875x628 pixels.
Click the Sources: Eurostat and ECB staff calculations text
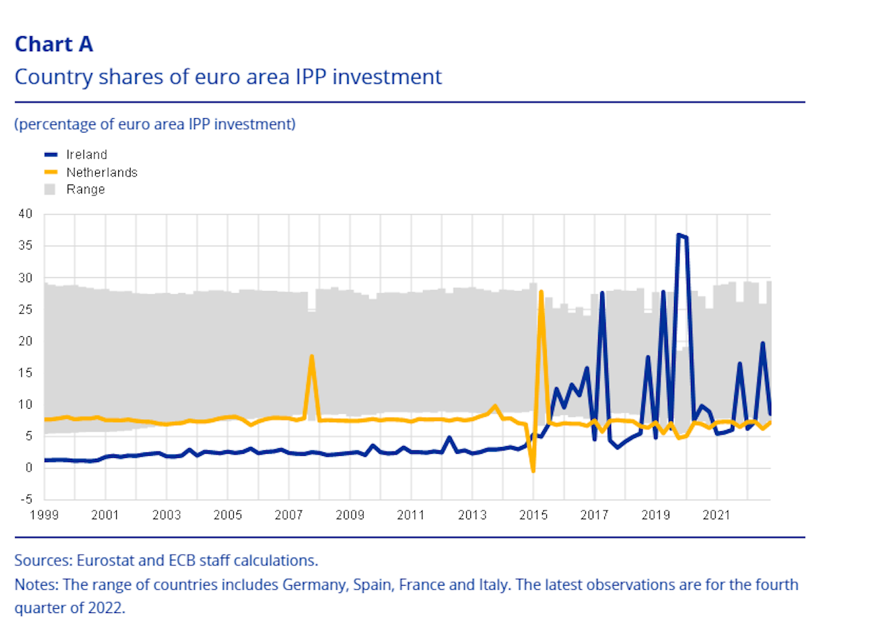[167, 561]
